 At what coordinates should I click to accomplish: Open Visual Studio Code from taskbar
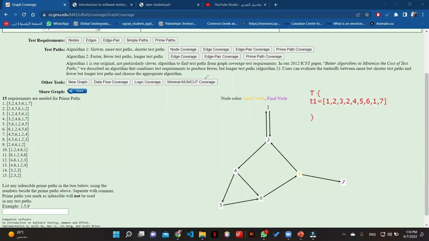pyautogui.click(x=190, y=234)
